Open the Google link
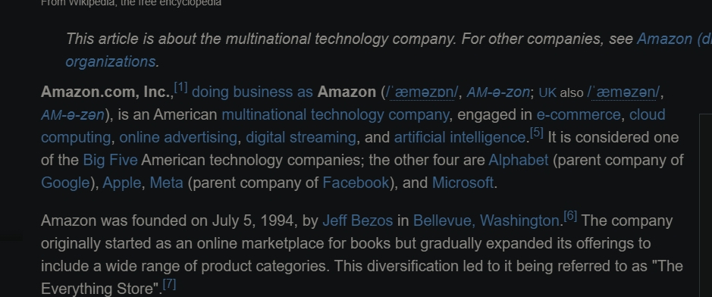This screenshot has width=712, height=297. [x=65, y=183]
